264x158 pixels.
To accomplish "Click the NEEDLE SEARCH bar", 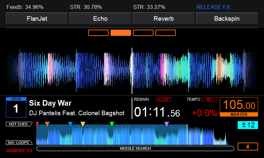I will tap(135, 148).
